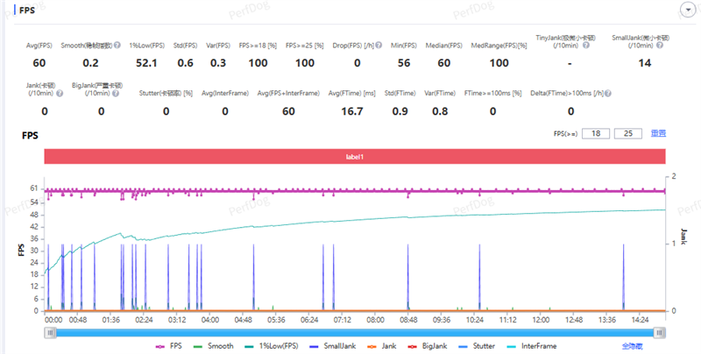
Task: Click FPS threshold field containing 18
Action: coord(597,133)
